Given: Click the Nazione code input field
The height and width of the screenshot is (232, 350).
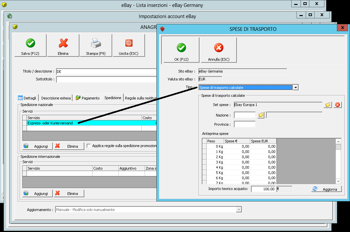Looking at the screenshot, I should tap(245, 115).
